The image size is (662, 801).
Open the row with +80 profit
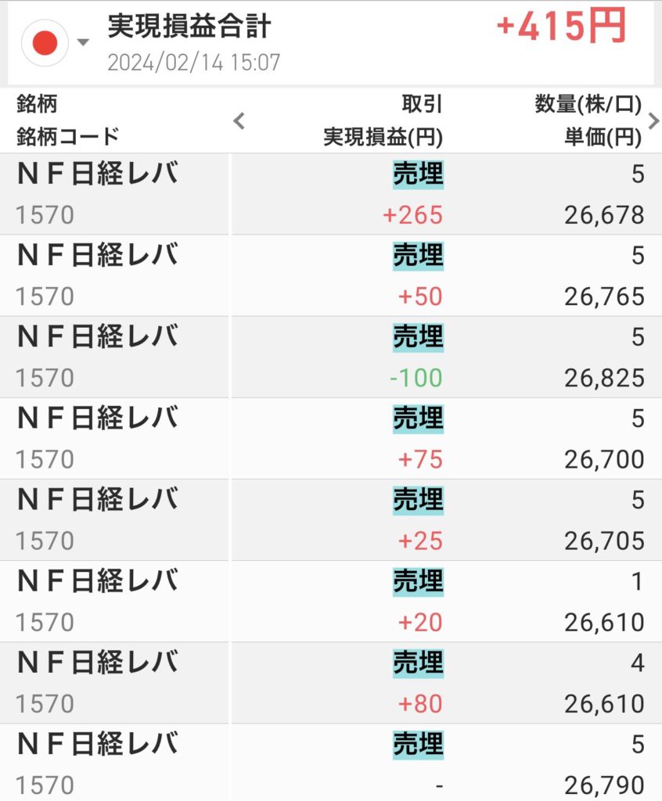[331, 682]
